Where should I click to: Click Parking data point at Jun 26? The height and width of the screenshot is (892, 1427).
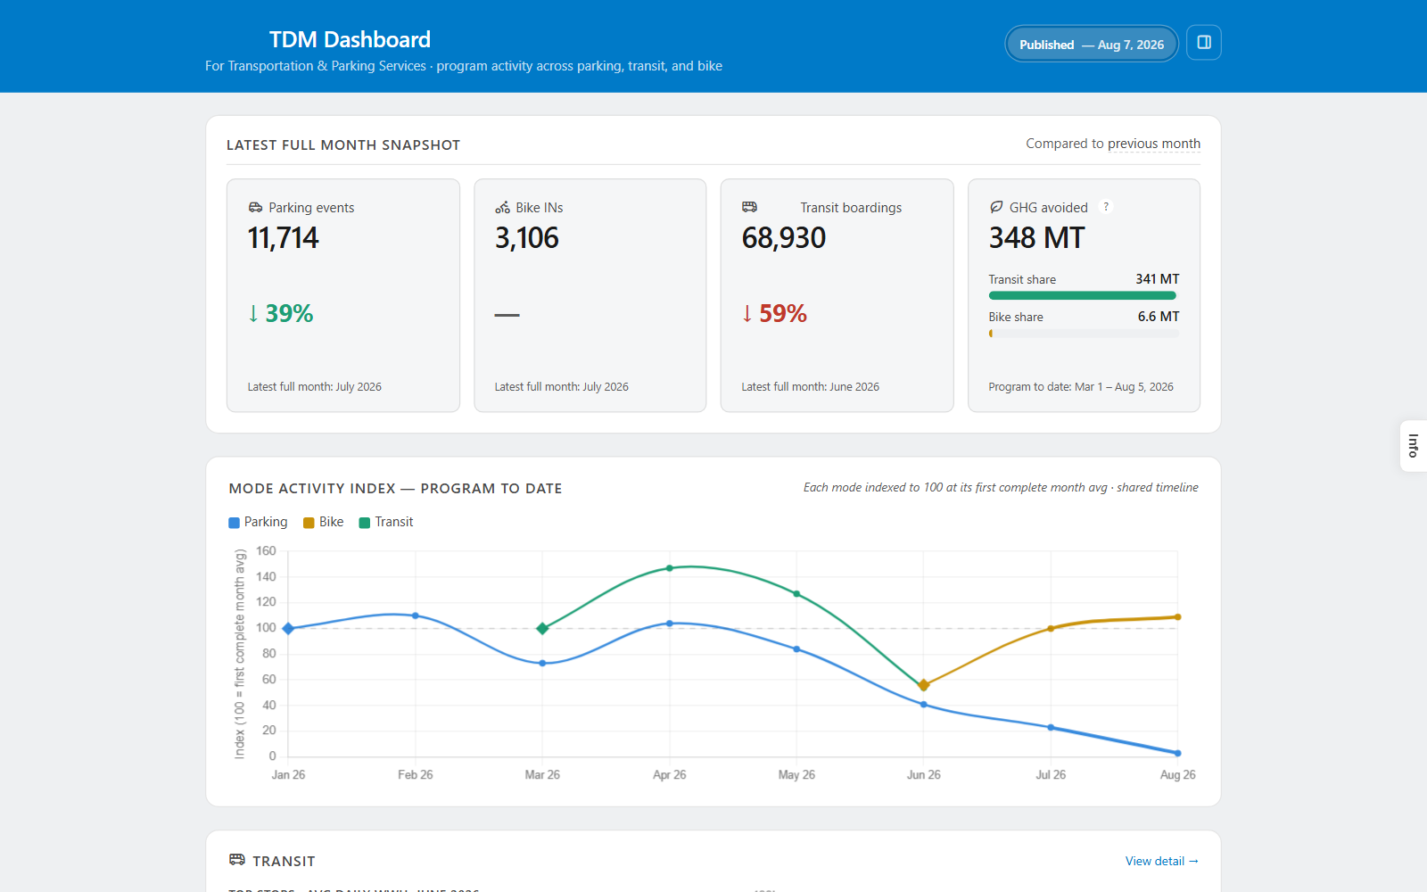[x=924, y=705]
